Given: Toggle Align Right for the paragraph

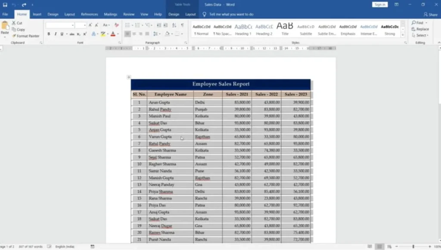Looking at the screenshot, I should (141, 34).
